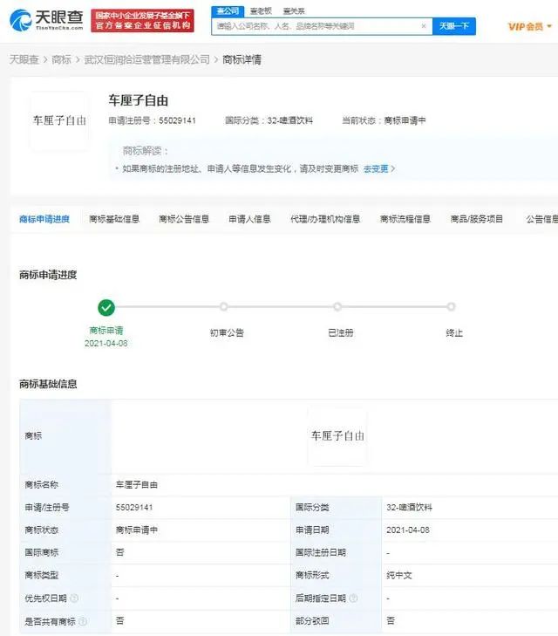Select the 代理/办理机构信息 tab

(x=325, y=219)
